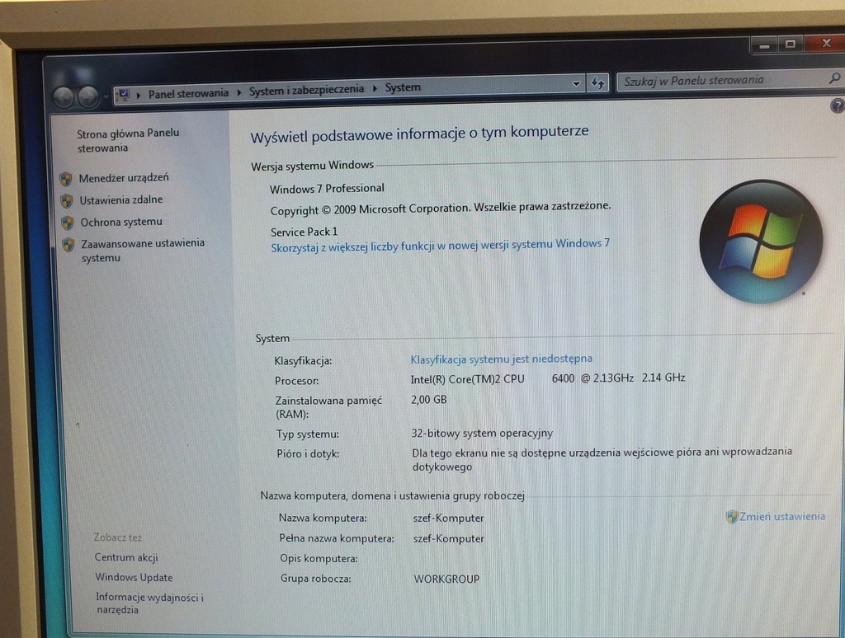845x638 pixels.
Task: Click shield icon beside Zmień ustawienia
Action: 731,518
